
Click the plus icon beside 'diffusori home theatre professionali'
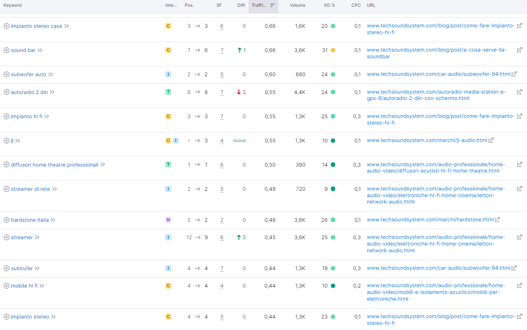click(6, 165)
